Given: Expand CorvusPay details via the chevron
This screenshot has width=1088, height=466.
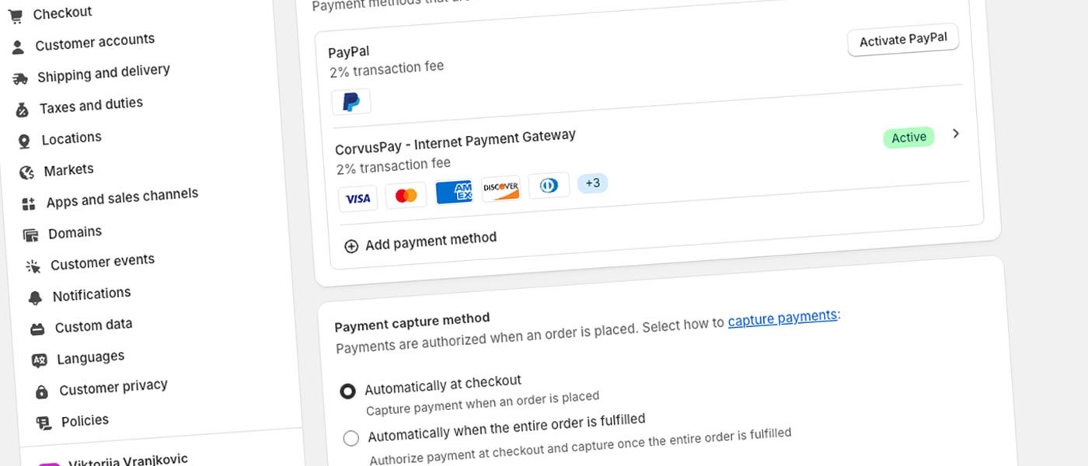Looking at the screenshot, I should pos(956,134).
